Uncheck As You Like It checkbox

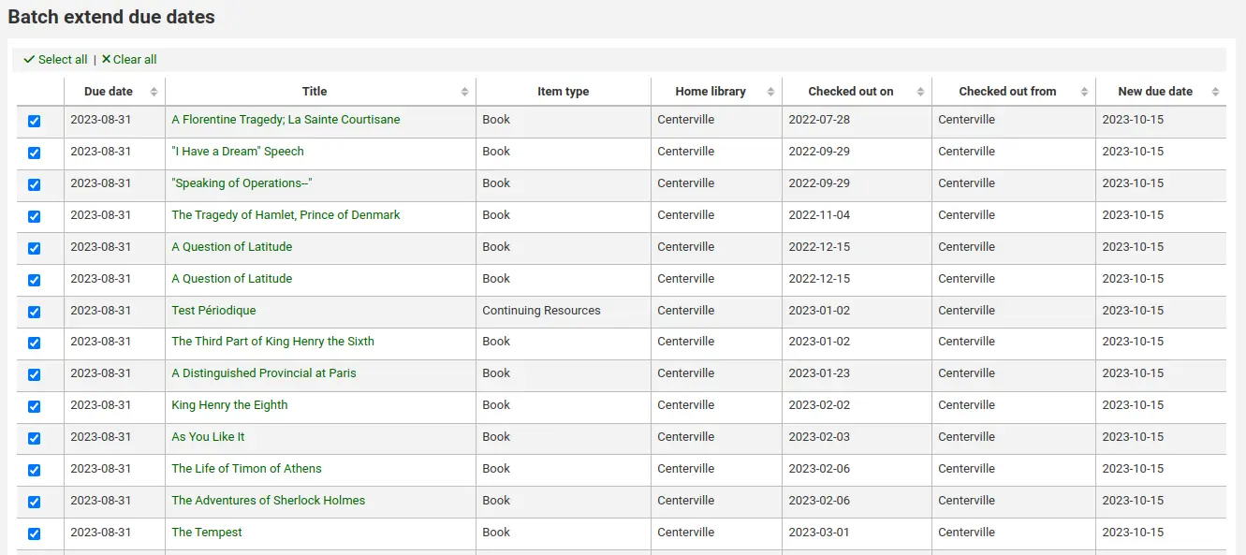tap(35, 439)
